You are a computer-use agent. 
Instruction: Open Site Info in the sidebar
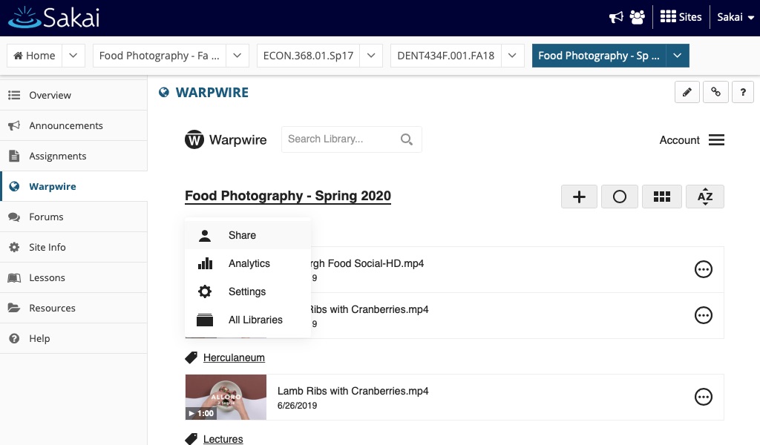(73, 248)
